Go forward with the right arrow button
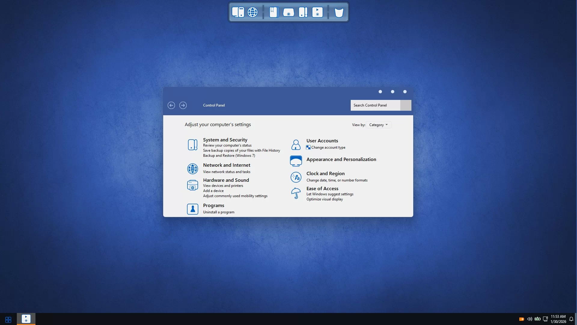 pyautogui.click(x=183, y=105)
